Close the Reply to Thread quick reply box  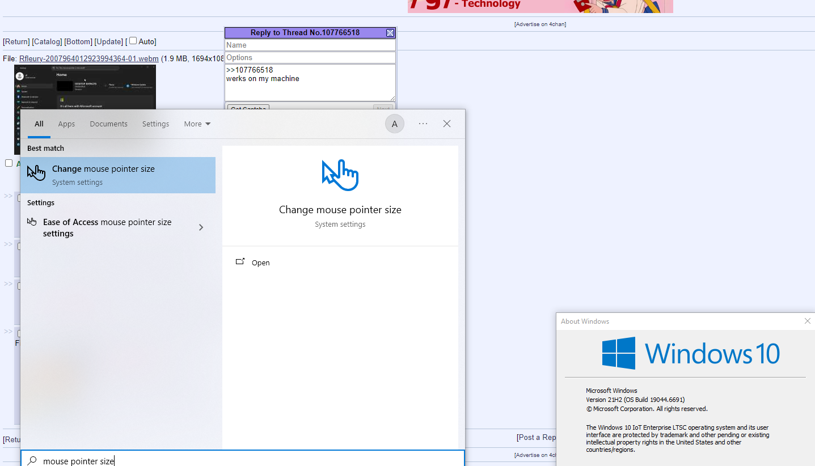[390, 33]
